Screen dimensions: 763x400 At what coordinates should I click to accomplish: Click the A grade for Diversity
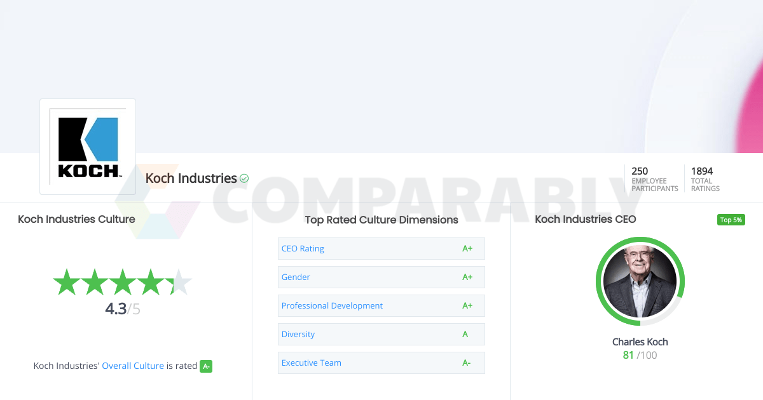coord(465,334)
